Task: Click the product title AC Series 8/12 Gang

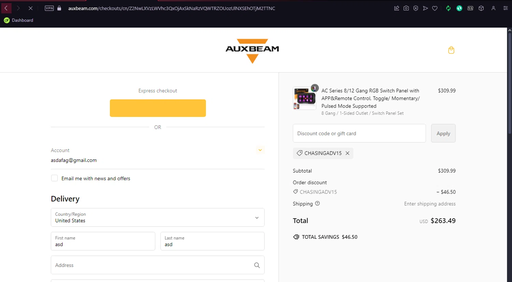Action: [x=370, y=98]
